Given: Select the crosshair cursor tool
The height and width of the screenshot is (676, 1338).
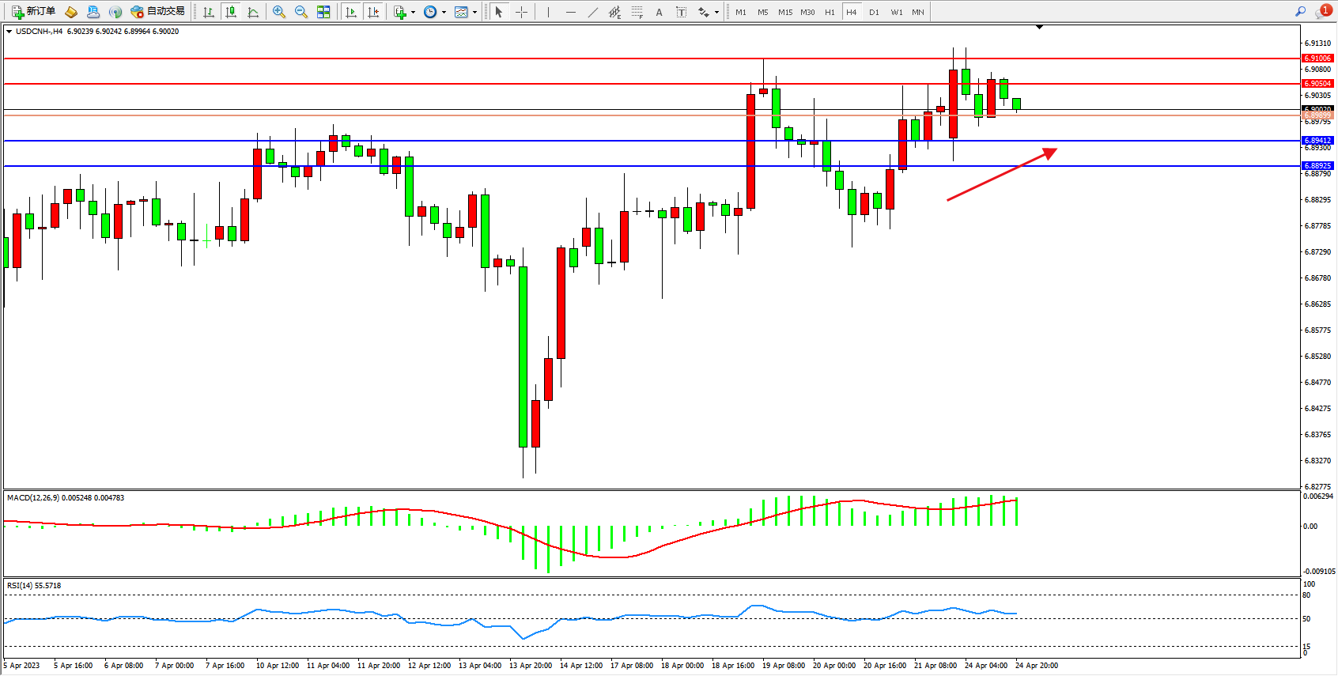Looking at the screenshot, I should click(521, 12).
